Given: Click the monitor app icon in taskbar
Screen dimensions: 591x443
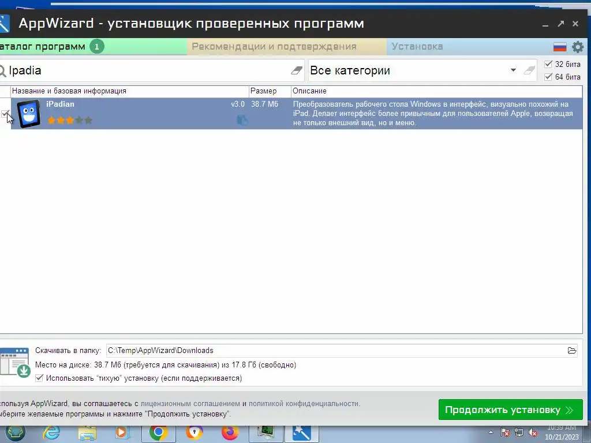Looking at the screenshot, I should click(266, 433).
